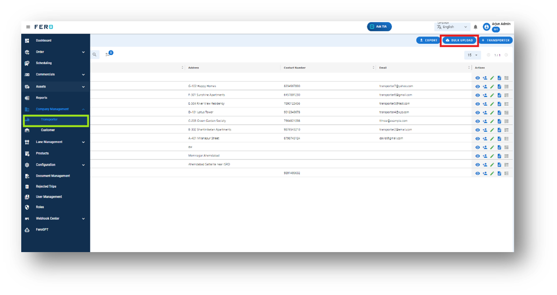Click the BULK UPLOAD button
The width and height of the screenshot is (557, 295).
pos(459,40)
